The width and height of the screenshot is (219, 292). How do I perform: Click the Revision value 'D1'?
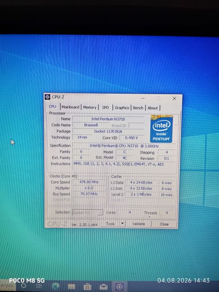[166, 159]
